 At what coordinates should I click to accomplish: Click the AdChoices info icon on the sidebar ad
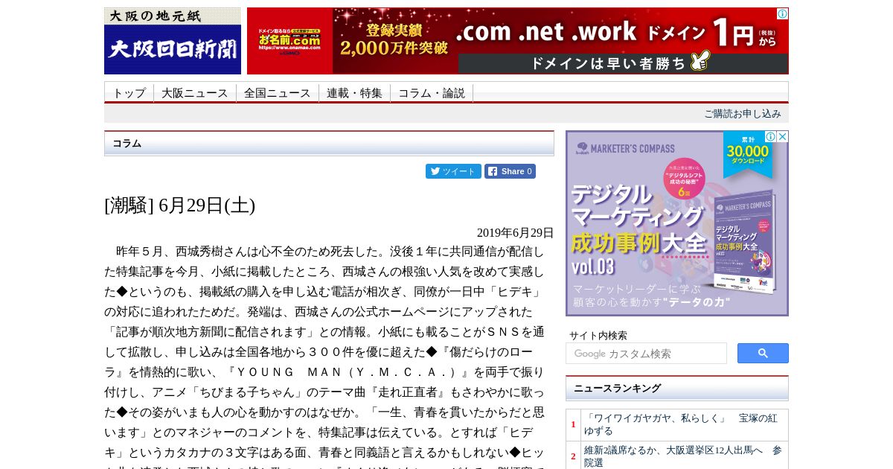point(771,137)
